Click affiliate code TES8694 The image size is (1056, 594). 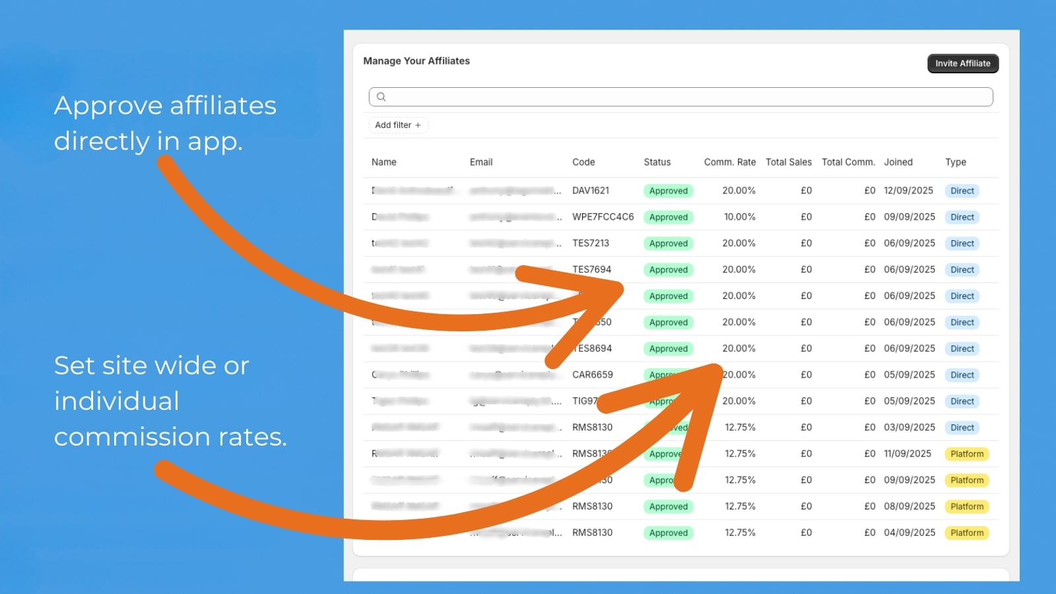tap(593, 348)
